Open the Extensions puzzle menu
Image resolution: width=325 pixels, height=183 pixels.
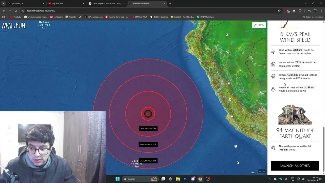point(300,11)
